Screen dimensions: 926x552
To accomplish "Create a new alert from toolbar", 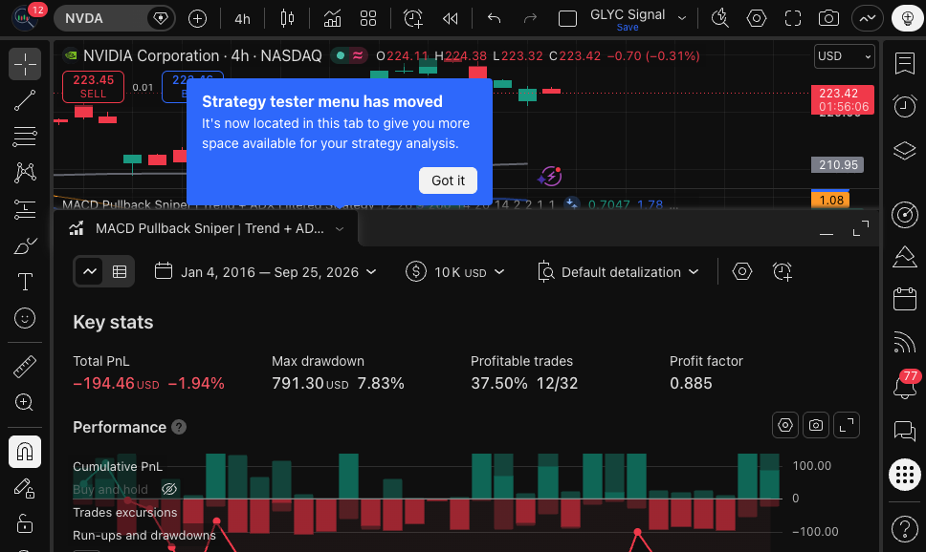I will click(x=413, y=18).
